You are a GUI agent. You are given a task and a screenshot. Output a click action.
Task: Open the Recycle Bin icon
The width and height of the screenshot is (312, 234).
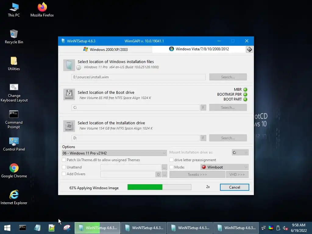(14, 37)
